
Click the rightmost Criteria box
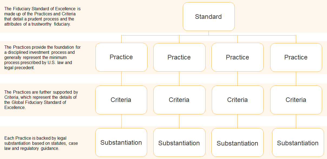(296, 100)
